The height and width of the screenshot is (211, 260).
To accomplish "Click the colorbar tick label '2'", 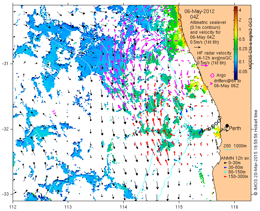I will (240, 20).
